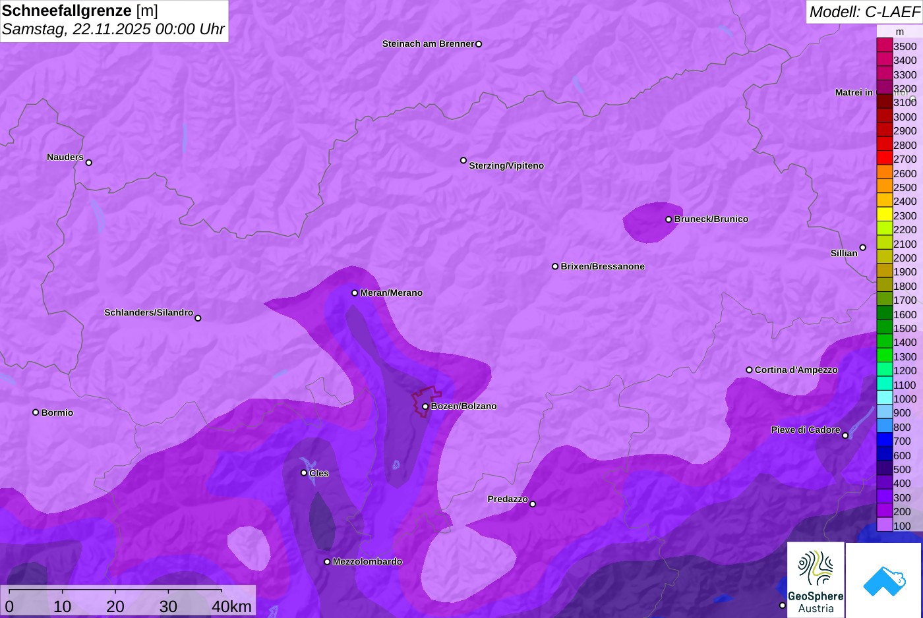923x618 pixels.
Task: Click the Cortina d'Ampezzo label
Action: click(796, 370)
